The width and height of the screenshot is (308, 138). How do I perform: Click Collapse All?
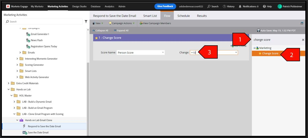100,31
